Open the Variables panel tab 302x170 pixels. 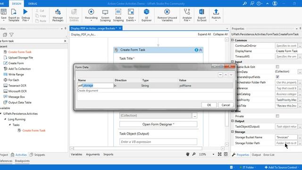click(76, 154)
